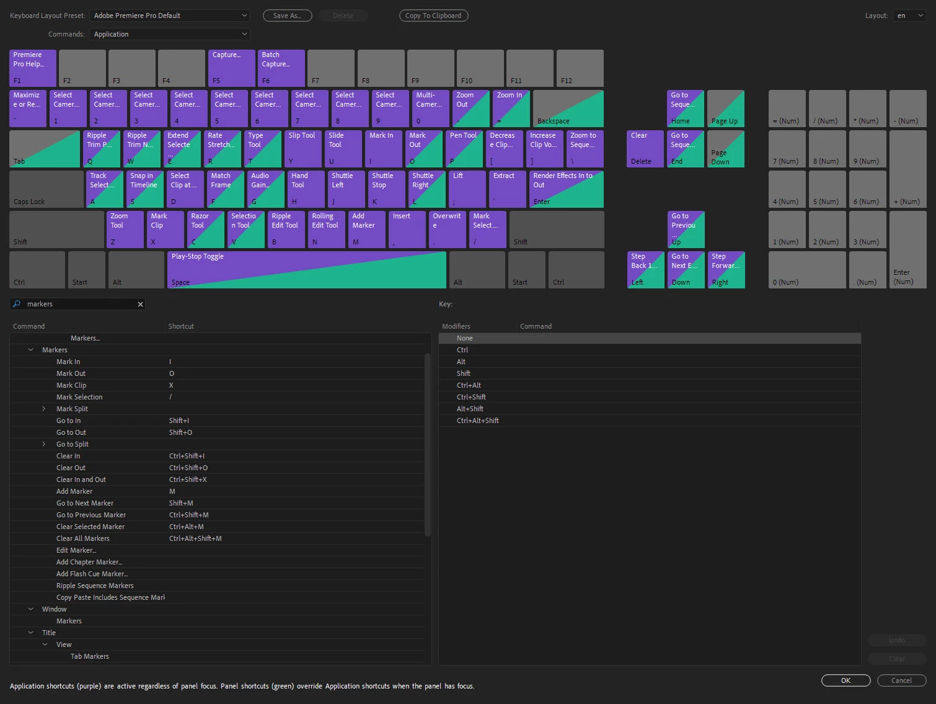Select the None modifier row

[650, 338]
